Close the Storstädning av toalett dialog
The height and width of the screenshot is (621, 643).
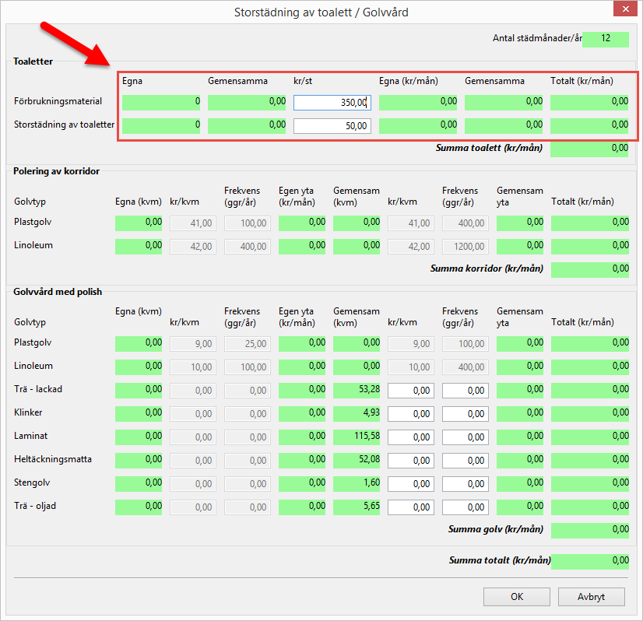[x=626, y=12]
